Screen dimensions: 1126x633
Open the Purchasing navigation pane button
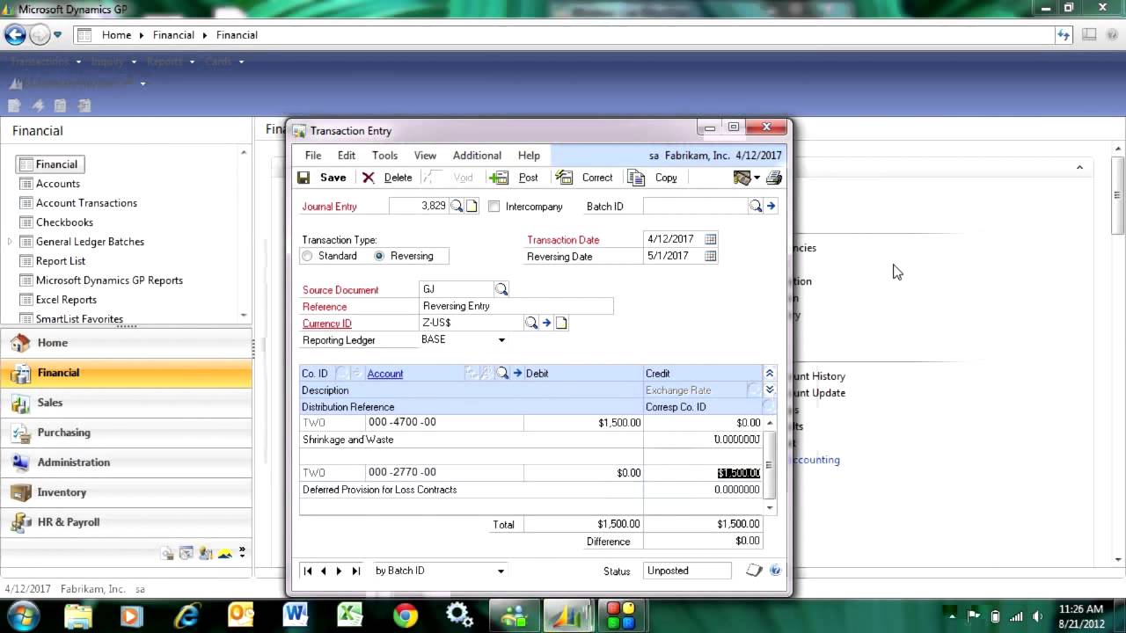pos(127,433)
